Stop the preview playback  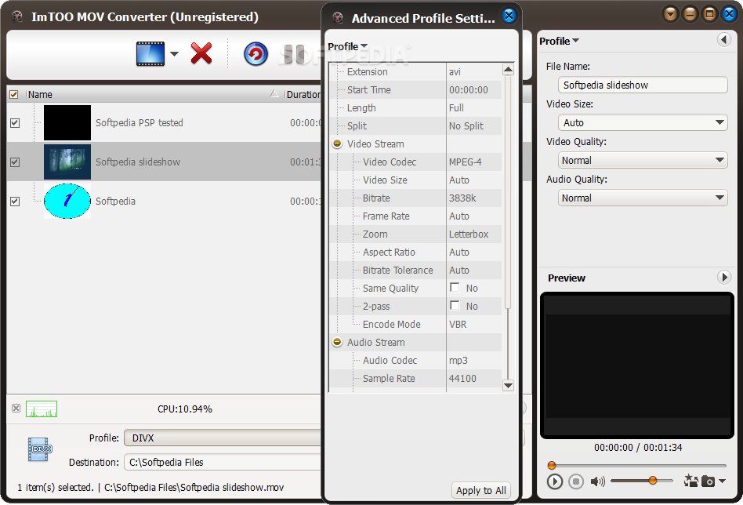coord(576,481)
